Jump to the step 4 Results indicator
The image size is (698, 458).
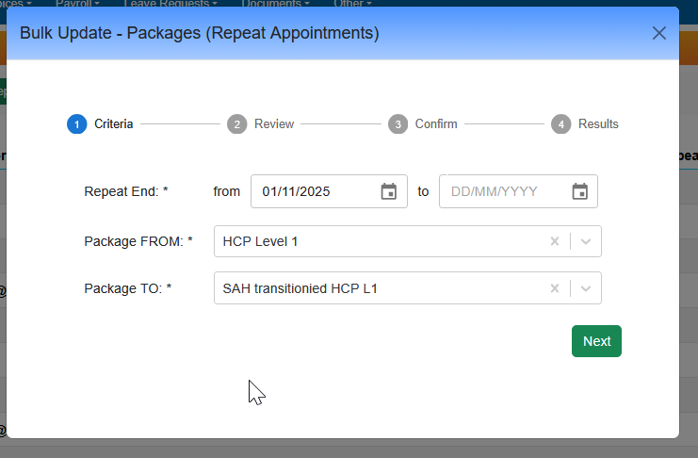[561, 124]
